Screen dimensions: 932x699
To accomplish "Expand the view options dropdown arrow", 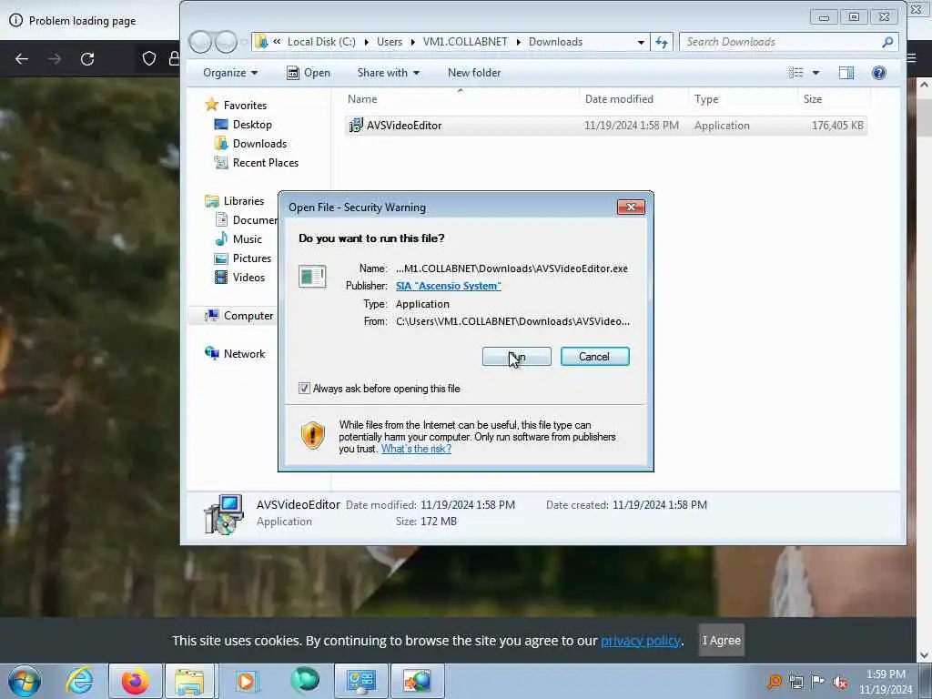I will click(x=816, y=73).
